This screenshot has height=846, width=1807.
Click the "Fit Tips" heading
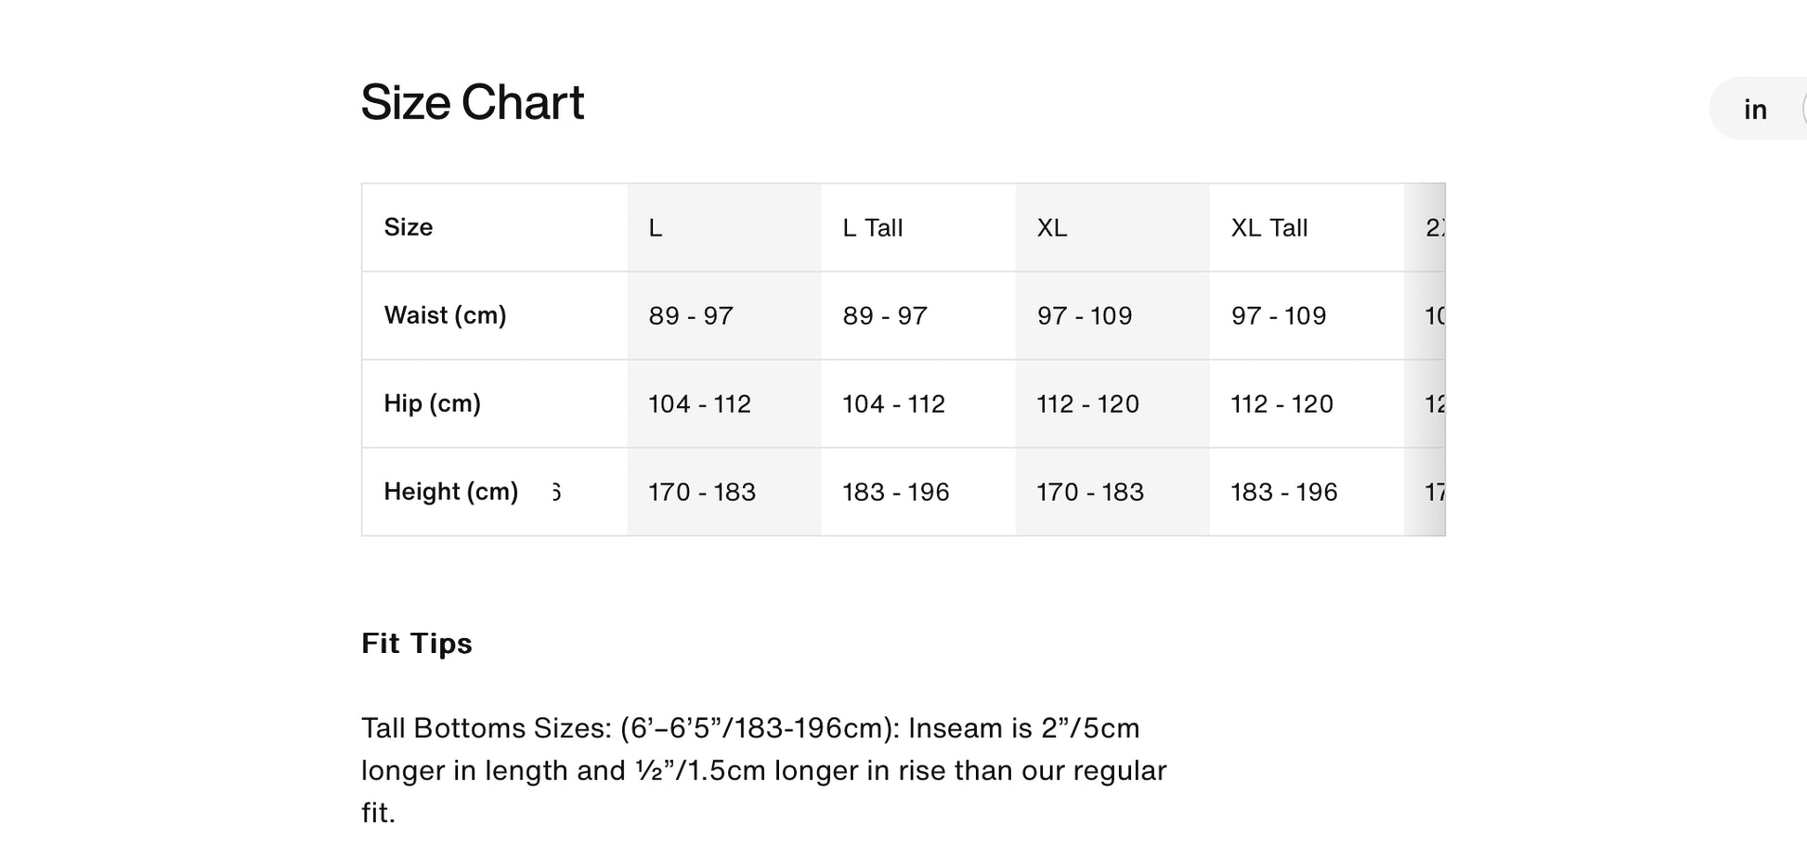click(417, 644)
